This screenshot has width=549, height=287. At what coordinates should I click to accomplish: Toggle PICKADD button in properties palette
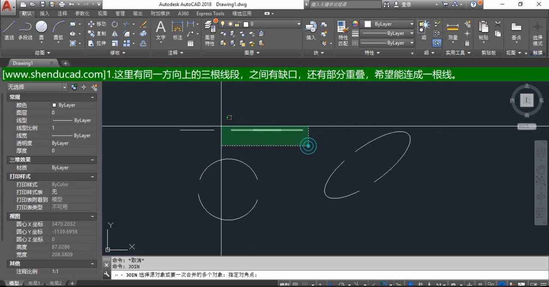coord(74,87)
